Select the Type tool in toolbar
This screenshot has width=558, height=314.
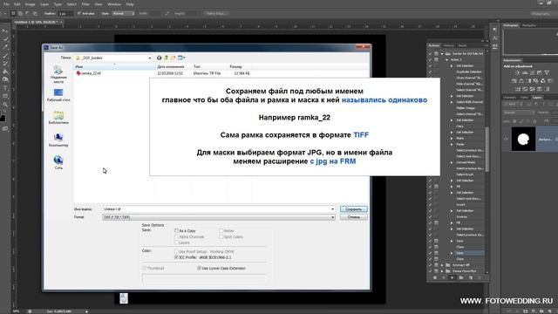click(5, 88)
